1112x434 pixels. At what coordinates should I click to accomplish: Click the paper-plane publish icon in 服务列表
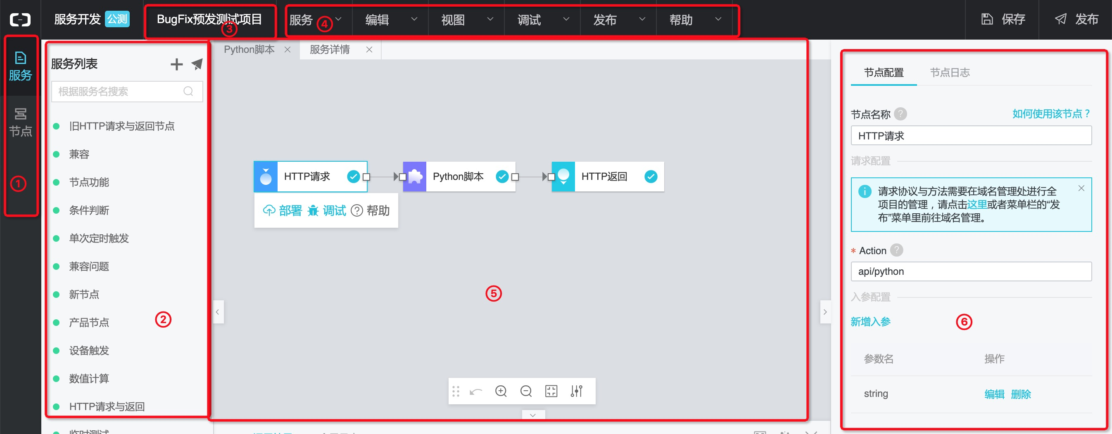pos(197,64)
